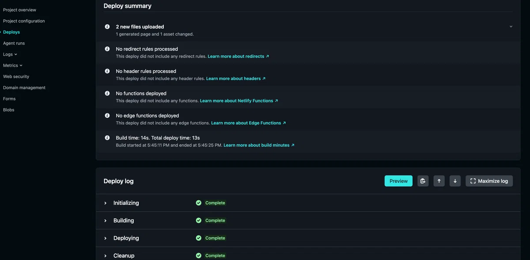This screenshot has height=260, width=530.
Task: Expand the Building log section
Action: tap(106, 221)
